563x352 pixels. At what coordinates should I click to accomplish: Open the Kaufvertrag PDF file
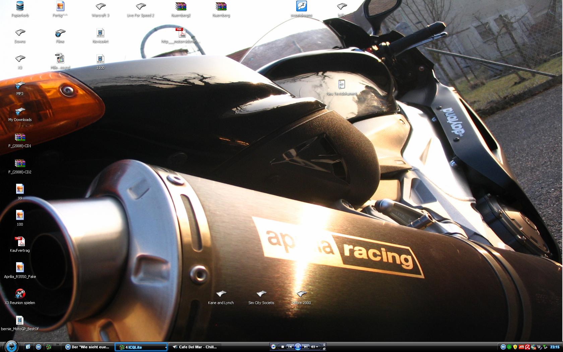[20, 245]
